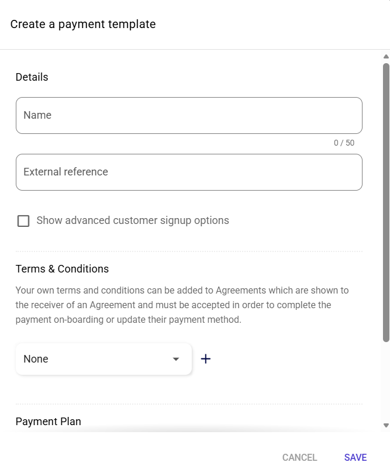Click the plus icon to add terms

206,359
